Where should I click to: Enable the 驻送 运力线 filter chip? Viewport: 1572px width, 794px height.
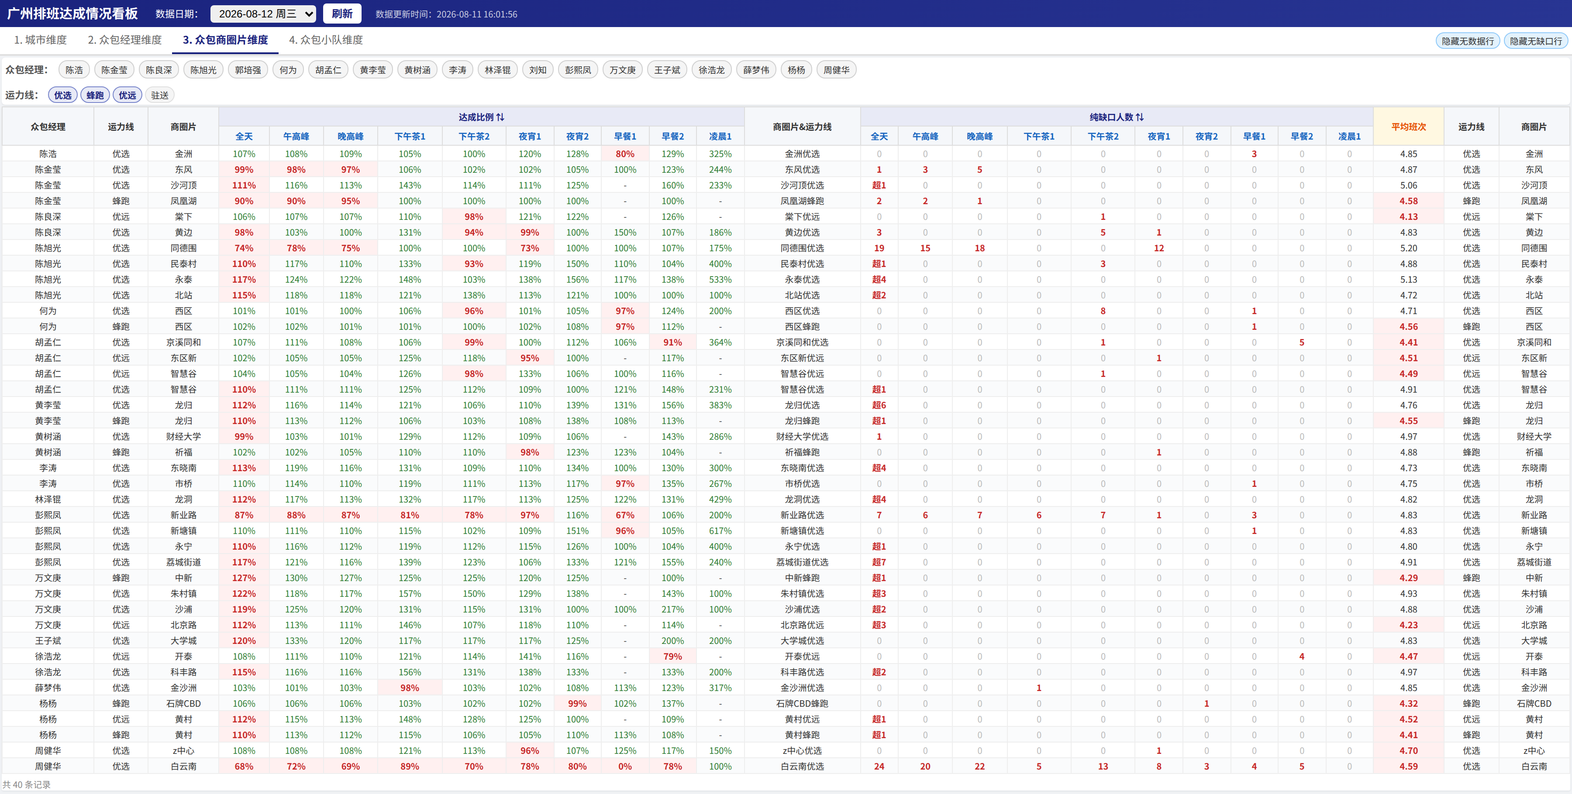click(160, 95)
